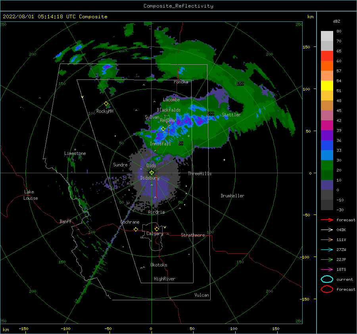Screen dimensions: 357x334
Task: Click the white plus marker east of ThreeHills
Action: [x=224, y=160]
